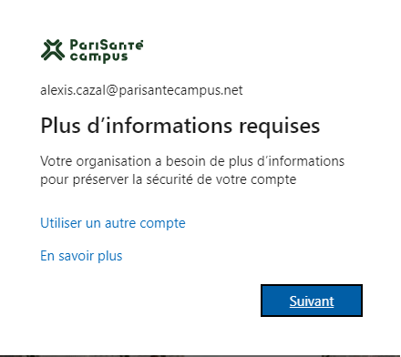Click the word "autre" in the account link
The image size is (401, 357).
pos(120,223)
